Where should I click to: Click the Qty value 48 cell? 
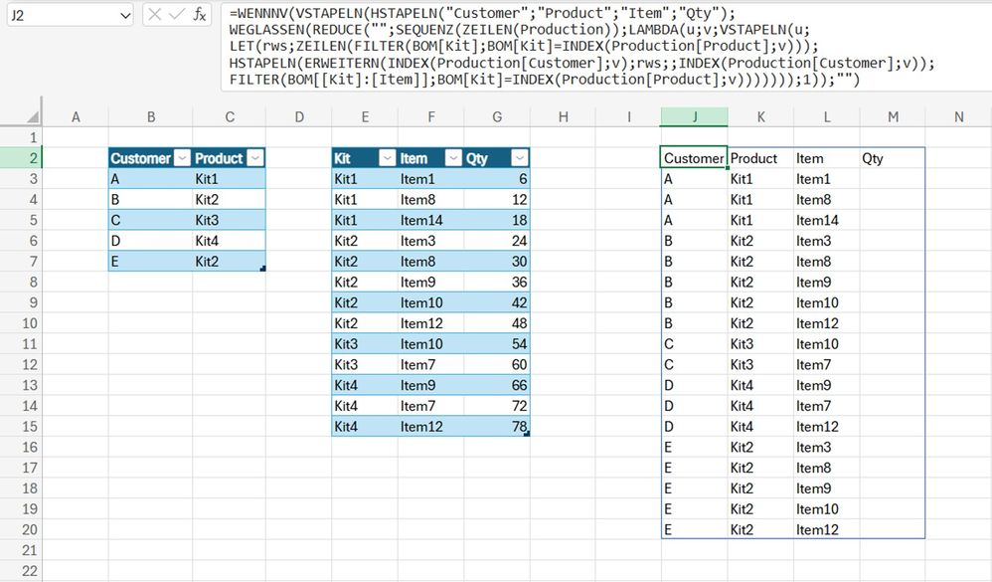click(x=497, y=323)
